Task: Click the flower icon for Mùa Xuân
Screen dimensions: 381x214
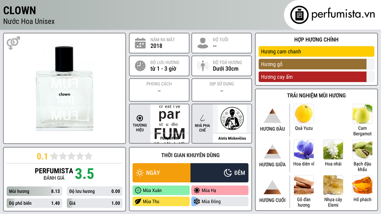Action: pyautogui.click(x=138, y=191)
